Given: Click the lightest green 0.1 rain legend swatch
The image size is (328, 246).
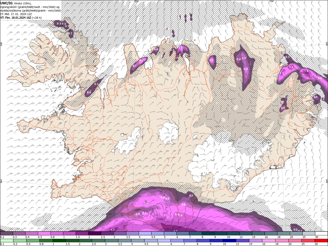Looking at the screenshot, I should tap(7, 241).
